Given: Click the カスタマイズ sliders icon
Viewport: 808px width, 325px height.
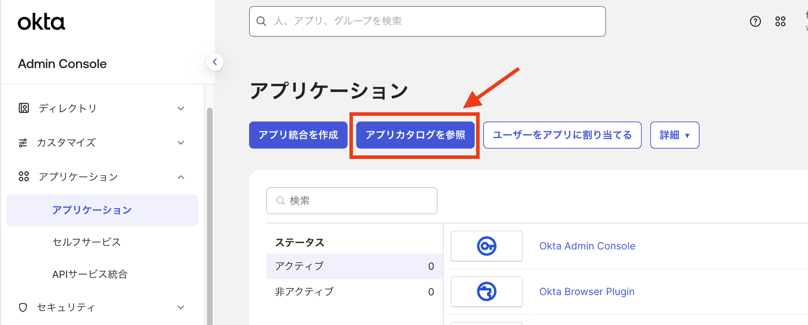Looking at the screenshot, I should (x=23, y=143).
